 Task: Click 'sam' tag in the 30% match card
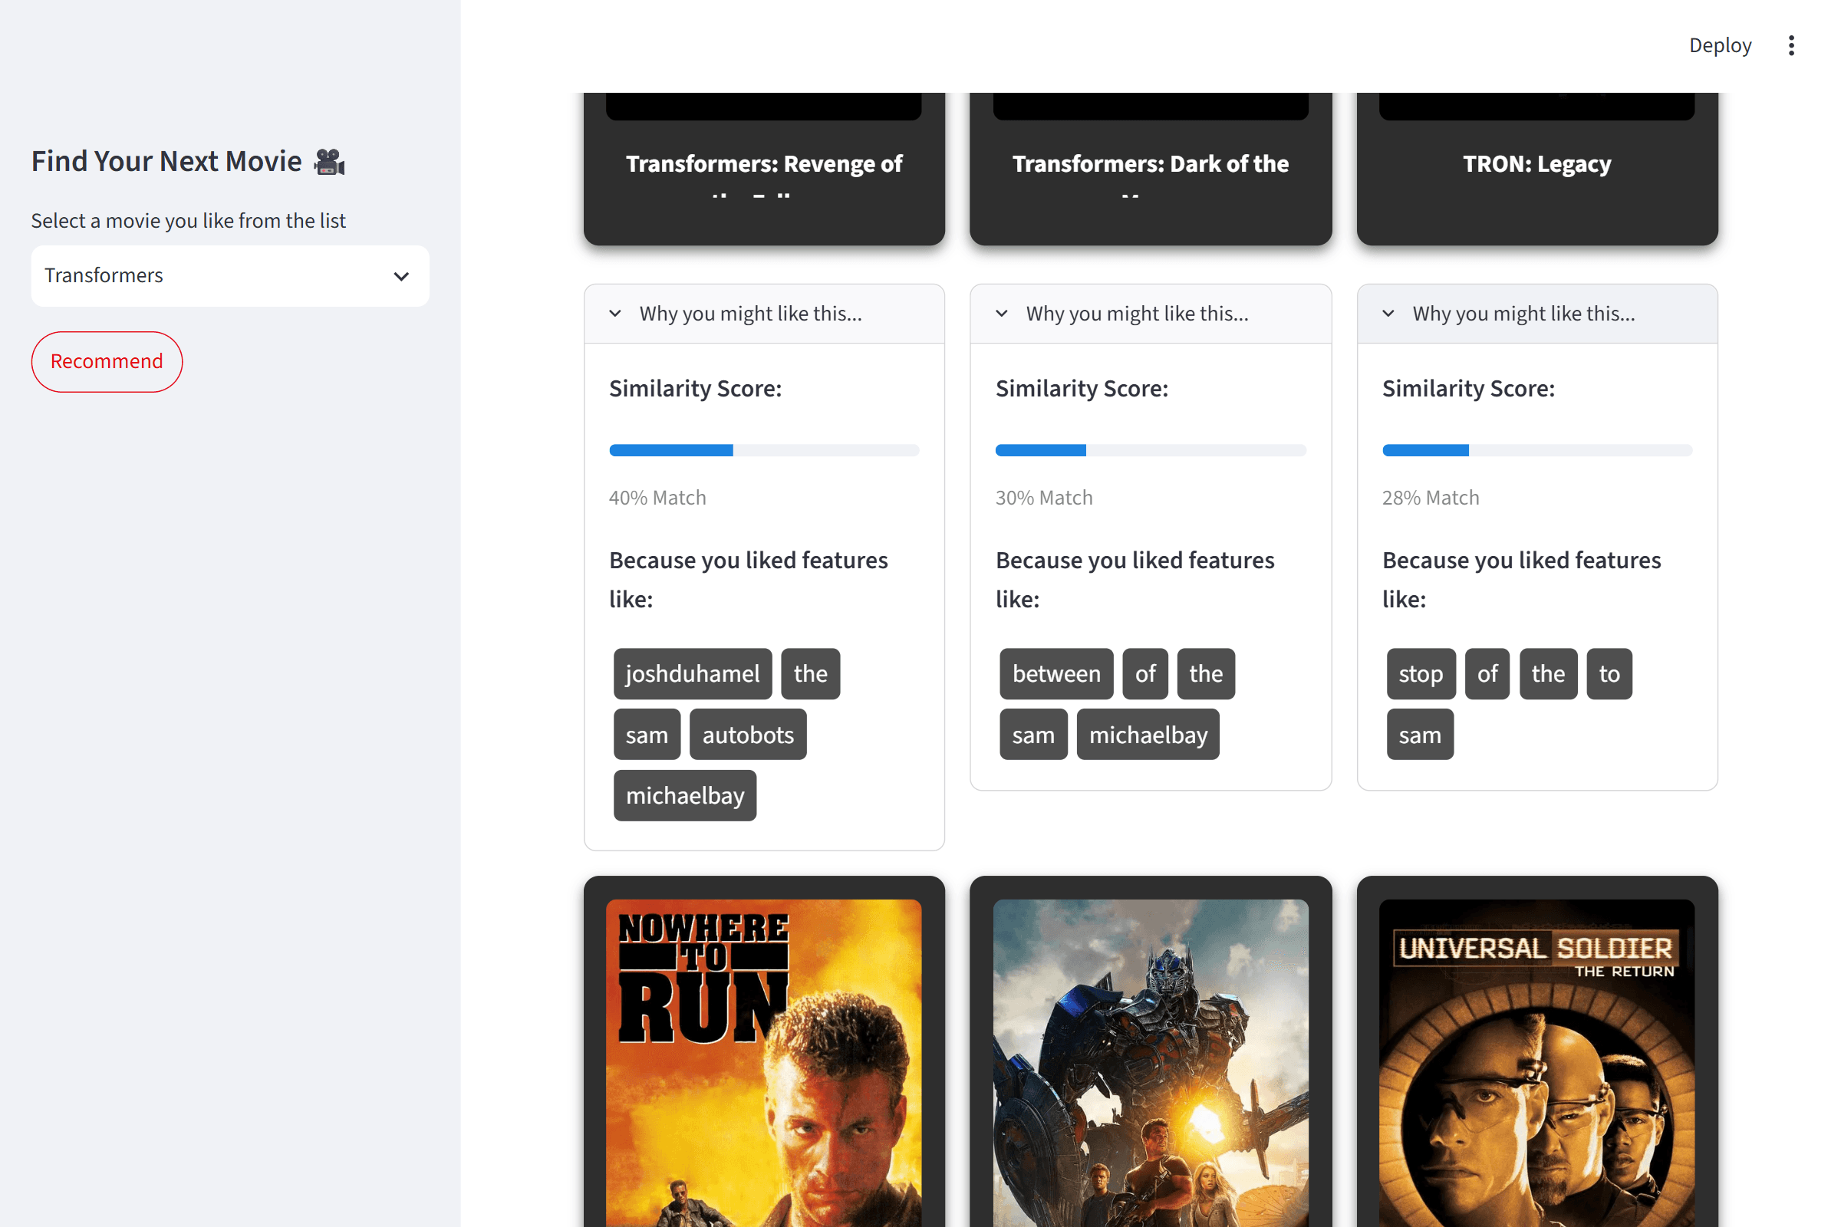(1033, 735)
